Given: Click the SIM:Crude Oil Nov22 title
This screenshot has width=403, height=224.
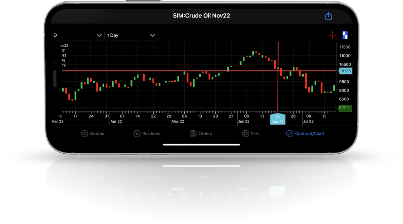Looking at the screenshot, I should tap(201, 16).
